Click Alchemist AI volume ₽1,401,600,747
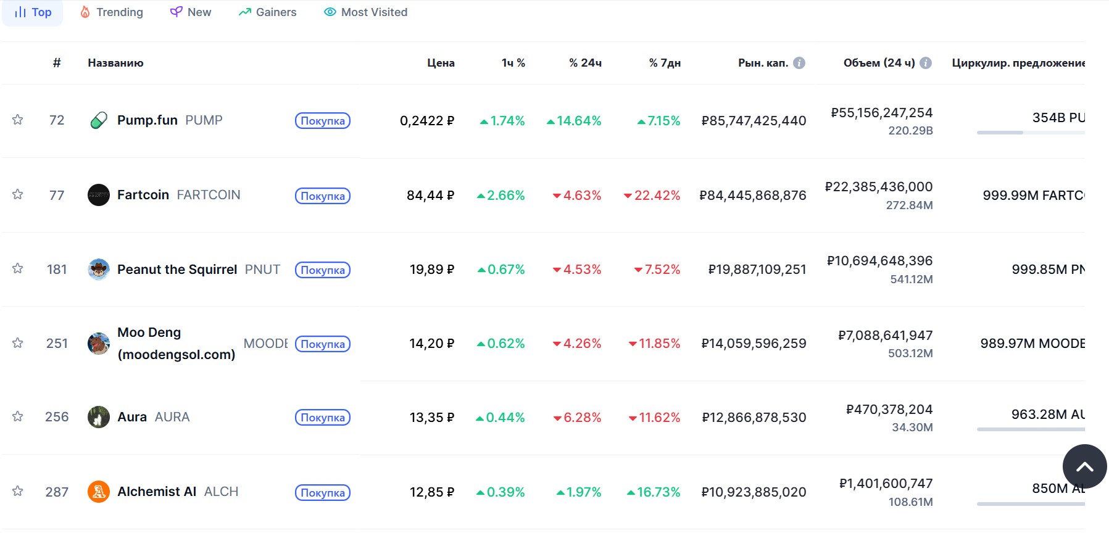Screen dimensions: 1109x533 click(x=886, y=484)
